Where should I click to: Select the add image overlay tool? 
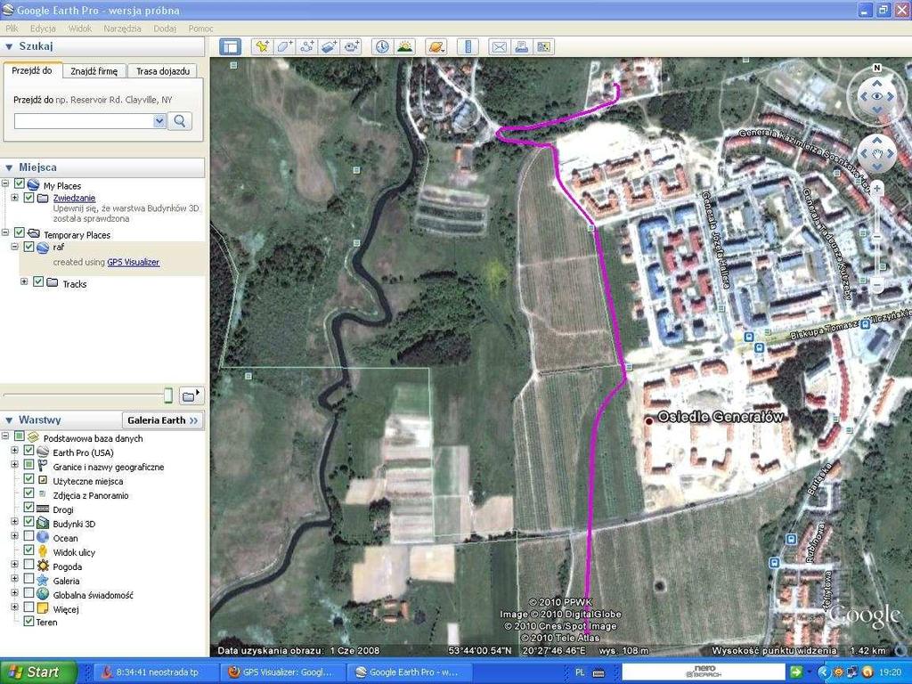click(329, 46)
